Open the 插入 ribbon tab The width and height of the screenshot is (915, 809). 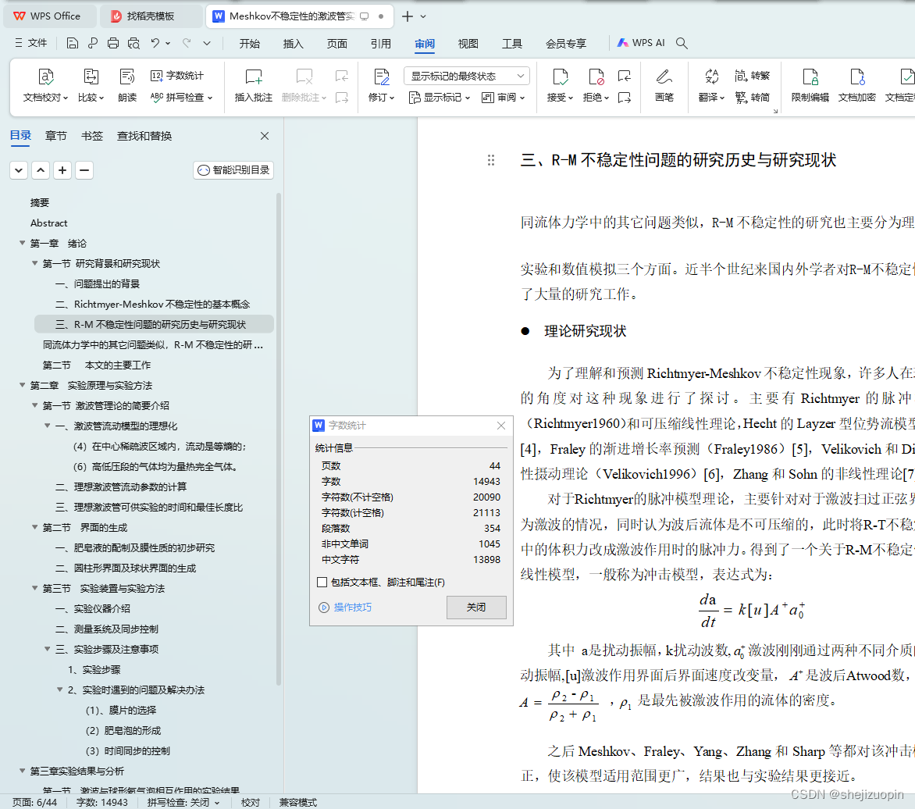293,44
